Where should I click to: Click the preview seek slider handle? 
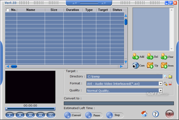7,109
